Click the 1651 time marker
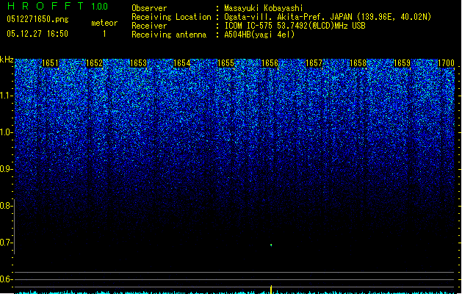Screen dimensions: 462x294 coord(50,63)
